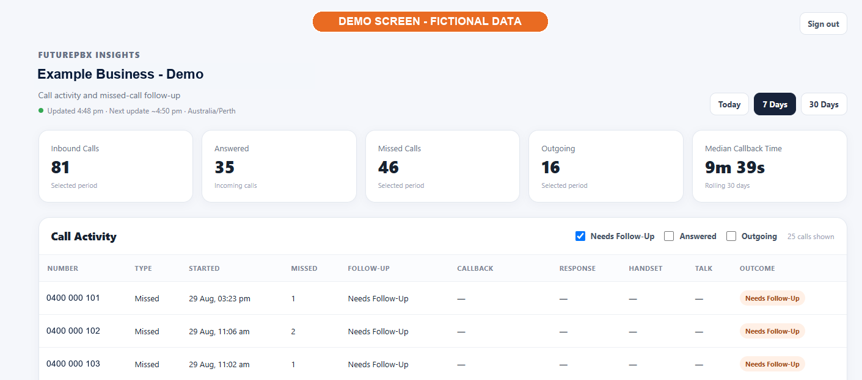Click the RESPONSE column header
The height and width of the screenshot is (380, 862).
click(x=577, y=268)
